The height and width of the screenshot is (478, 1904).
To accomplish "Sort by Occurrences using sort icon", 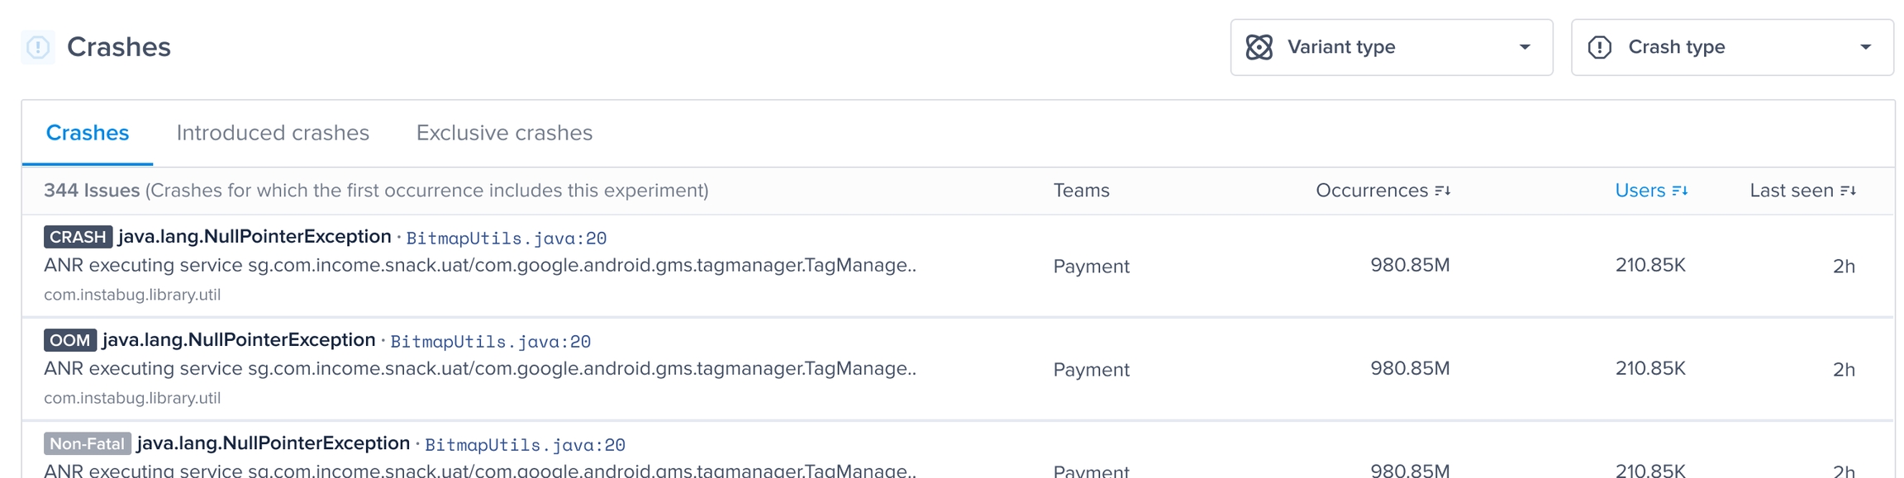I will [x=1443, y=191].
